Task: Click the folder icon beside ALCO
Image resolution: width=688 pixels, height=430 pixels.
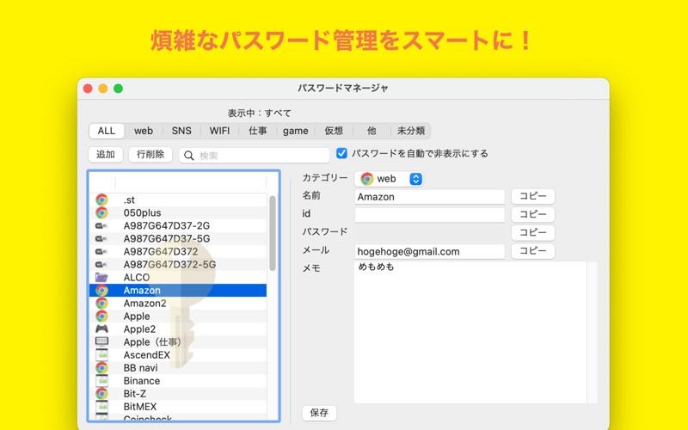Action: [101, 277]
